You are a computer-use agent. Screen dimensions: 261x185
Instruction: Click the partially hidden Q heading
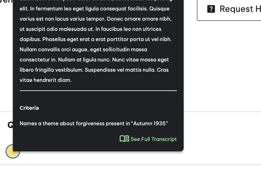[x=10, y=125]
